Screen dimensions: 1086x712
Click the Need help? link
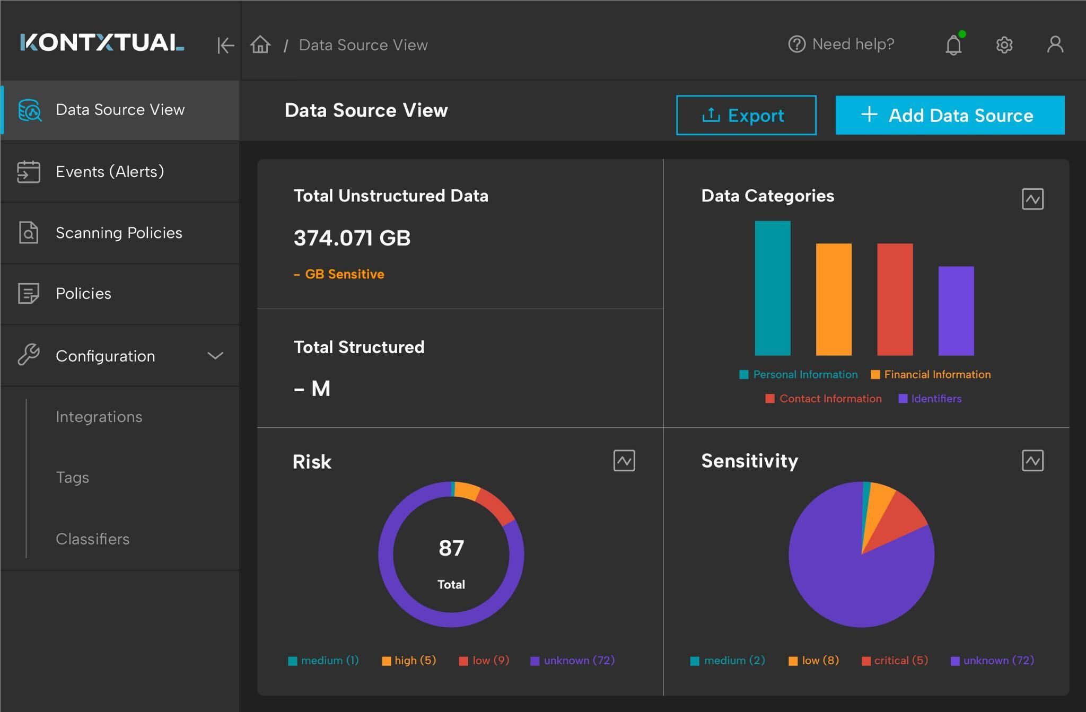click(842, 45)
